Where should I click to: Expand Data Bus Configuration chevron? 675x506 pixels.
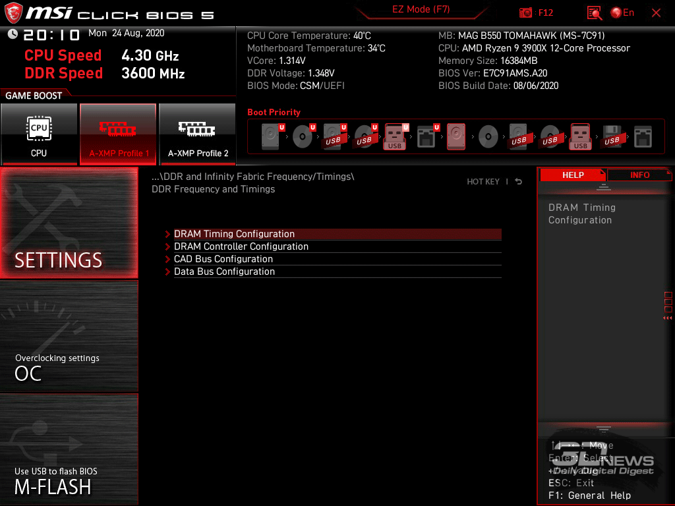pyautogui.click(x=168, y=271)
